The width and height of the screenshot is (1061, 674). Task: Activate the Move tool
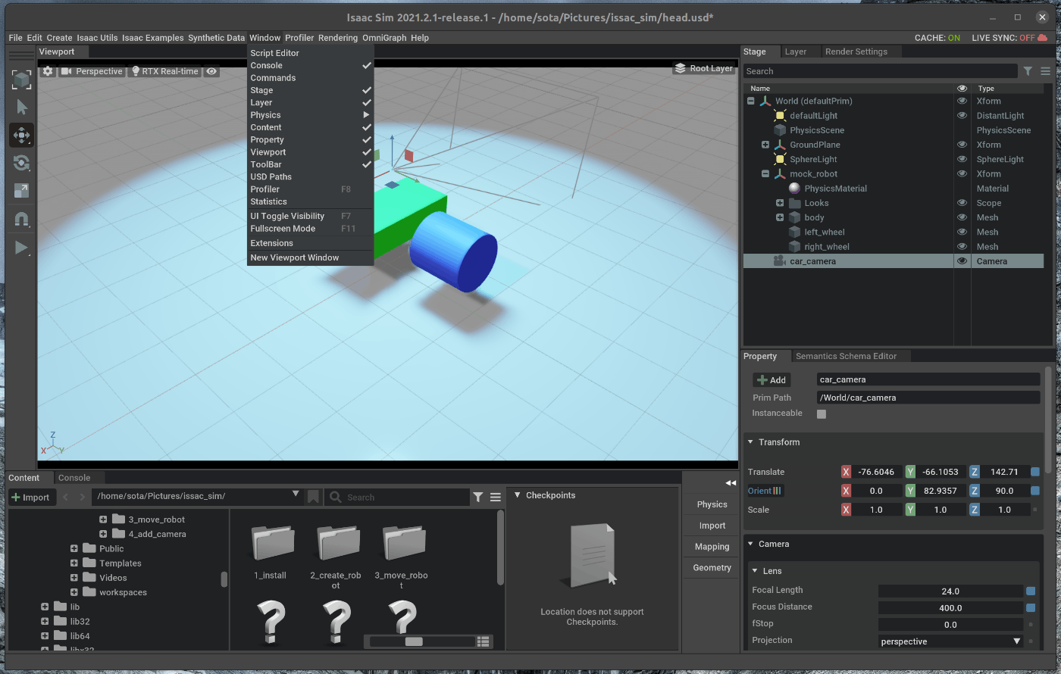[x=21, y=135]
